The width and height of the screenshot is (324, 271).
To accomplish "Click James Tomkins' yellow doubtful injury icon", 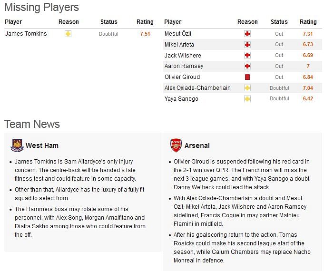I will 68,34.
